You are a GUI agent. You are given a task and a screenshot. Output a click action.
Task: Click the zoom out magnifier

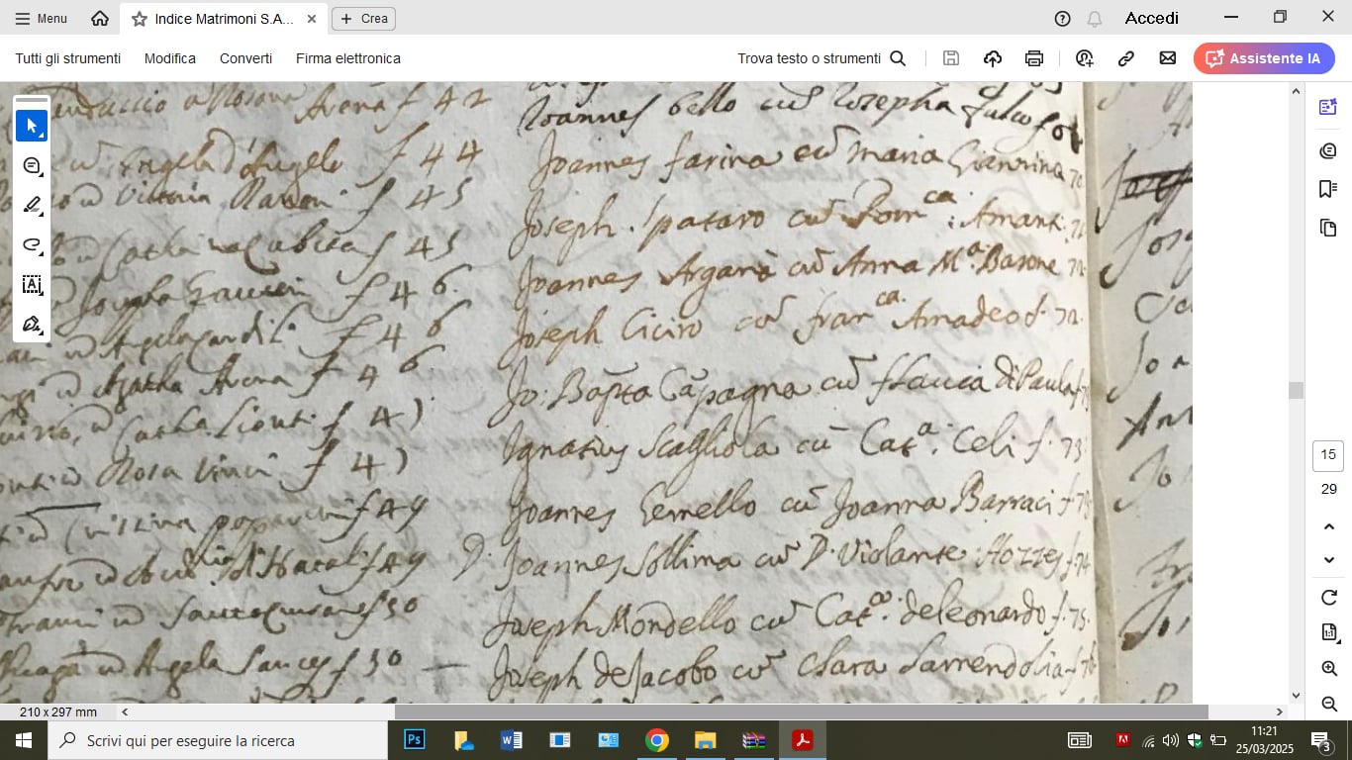pyautogui.click(x=1329, y=704)
